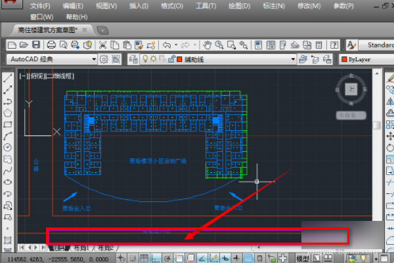Toggle Grid display in status bar
The image size is (394, 263).
coord(144,258)
